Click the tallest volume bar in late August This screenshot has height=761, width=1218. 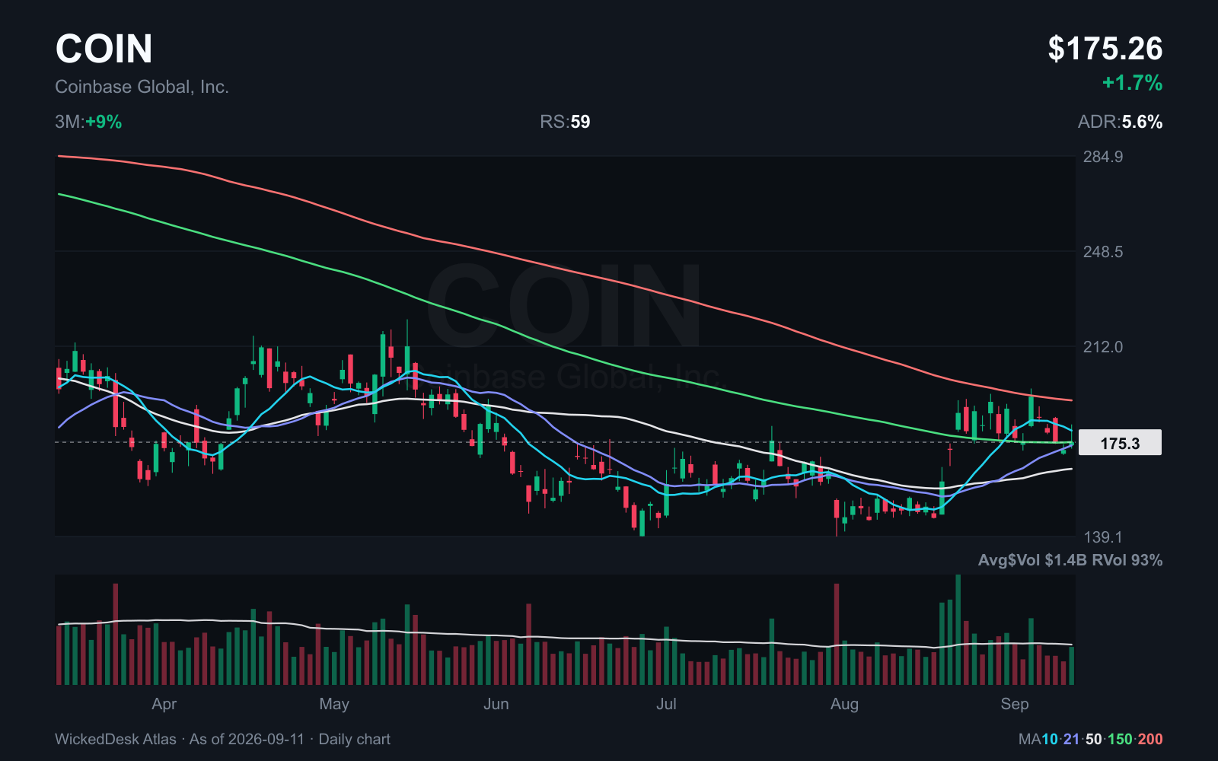point(958,630)
